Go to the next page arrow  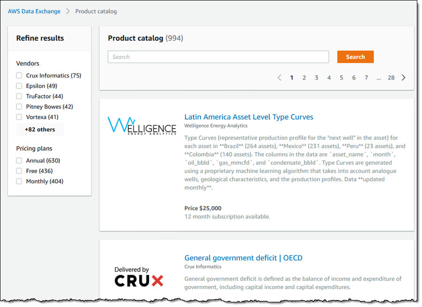tap(403, 77)
